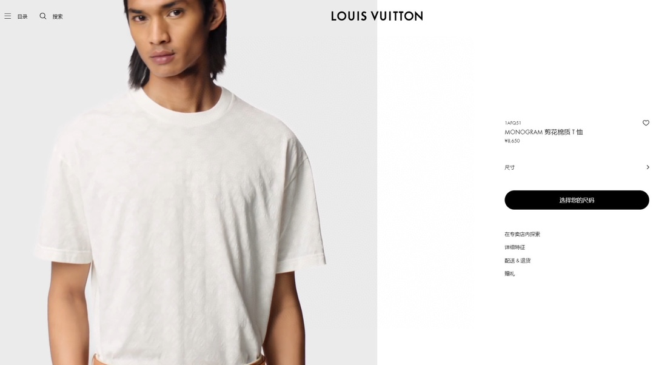Click the MONOGRAM 剪花棉质 T 恤 product title

click(x=543, y=132)
